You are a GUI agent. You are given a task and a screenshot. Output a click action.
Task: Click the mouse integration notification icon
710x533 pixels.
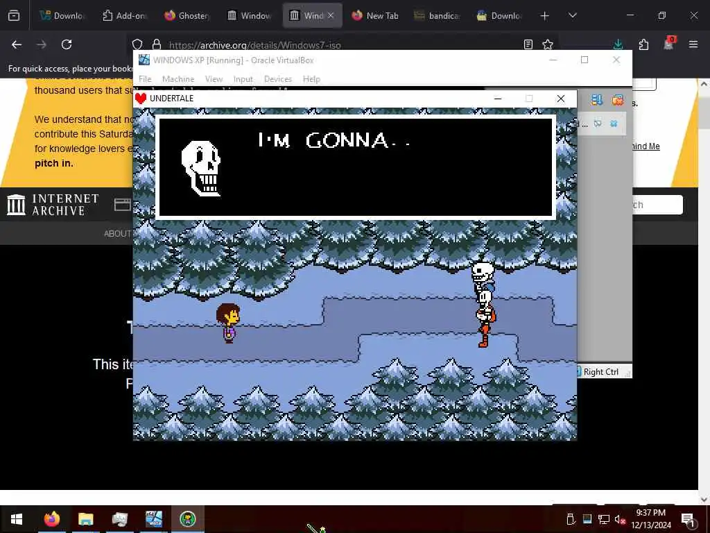click(x=598, y=124)
